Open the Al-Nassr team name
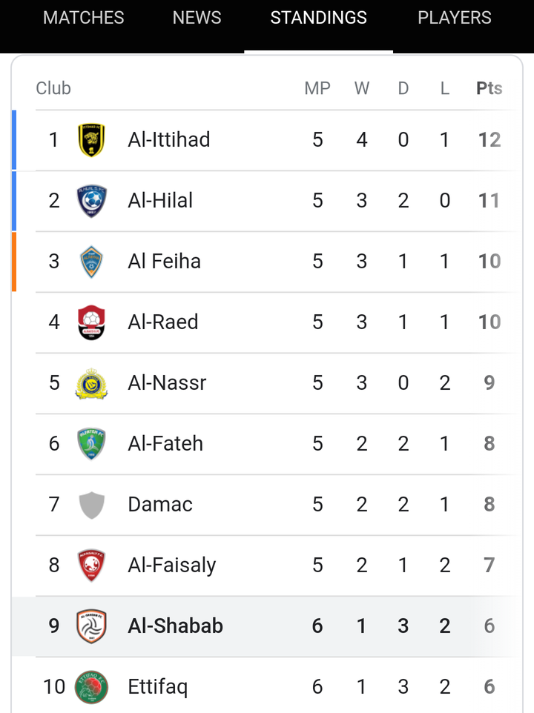Image resolution: width=534 pixels, height=713 pixels. [x=167, y=383]
